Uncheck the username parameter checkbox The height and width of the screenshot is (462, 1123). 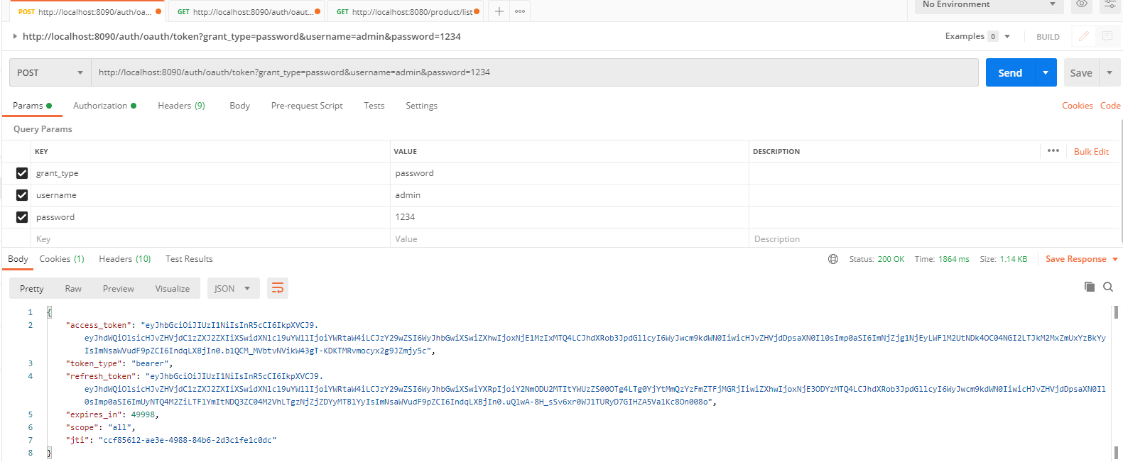click(22, 195)
